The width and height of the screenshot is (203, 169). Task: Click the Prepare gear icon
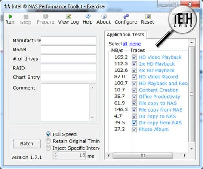46,16
